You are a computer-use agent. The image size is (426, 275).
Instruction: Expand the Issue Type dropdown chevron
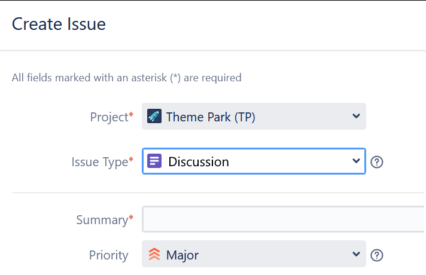tap(356, 161)
